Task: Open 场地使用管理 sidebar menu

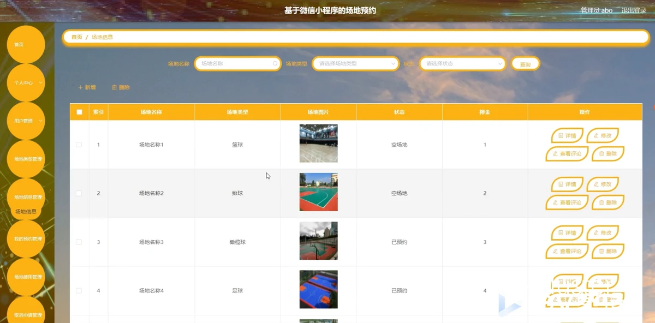Action: point(26,277)
